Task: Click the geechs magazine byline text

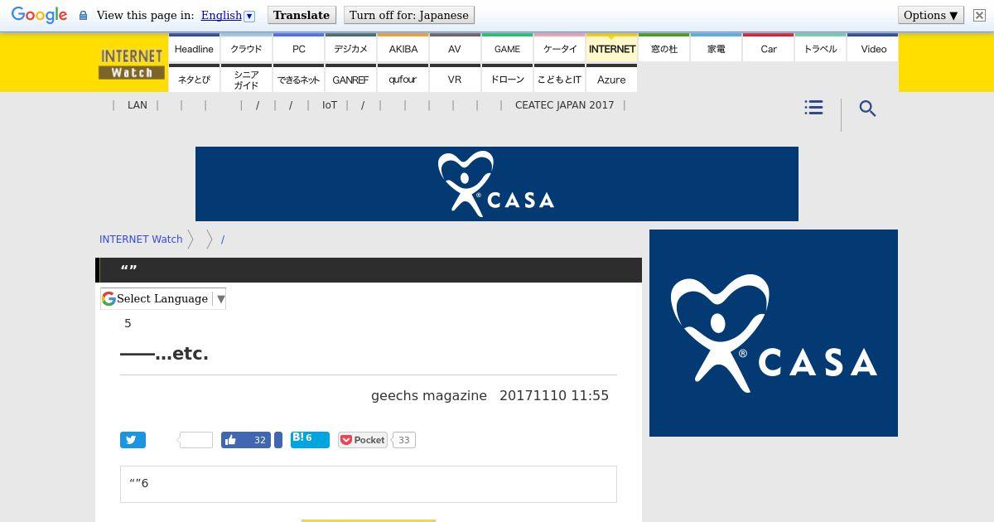Action: coord(429,395)
